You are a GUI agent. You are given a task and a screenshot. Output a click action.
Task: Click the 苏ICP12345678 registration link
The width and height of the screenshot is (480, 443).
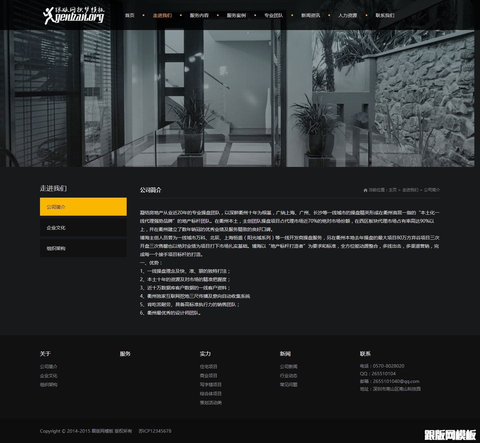[x=155, y=431]
